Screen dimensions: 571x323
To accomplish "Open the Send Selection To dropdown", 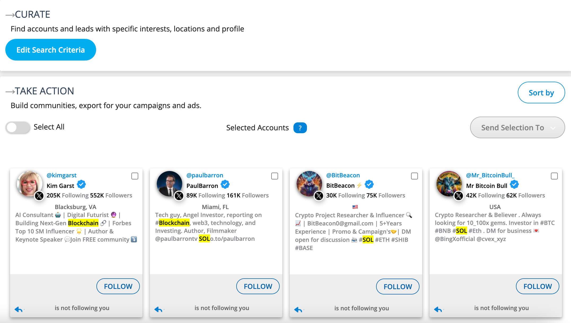I will tap(512, 128).
